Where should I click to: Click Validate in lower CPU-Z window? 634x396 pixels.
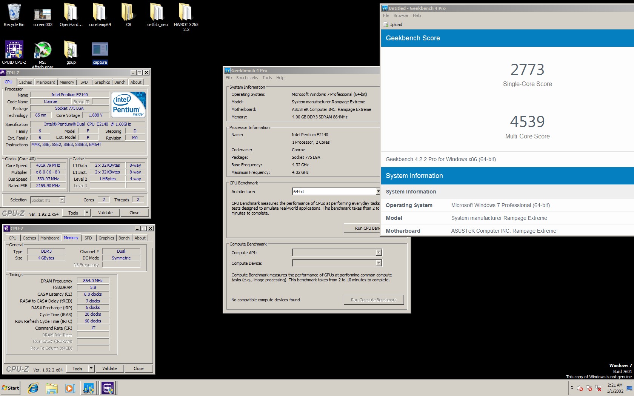[x=109, y=368]
